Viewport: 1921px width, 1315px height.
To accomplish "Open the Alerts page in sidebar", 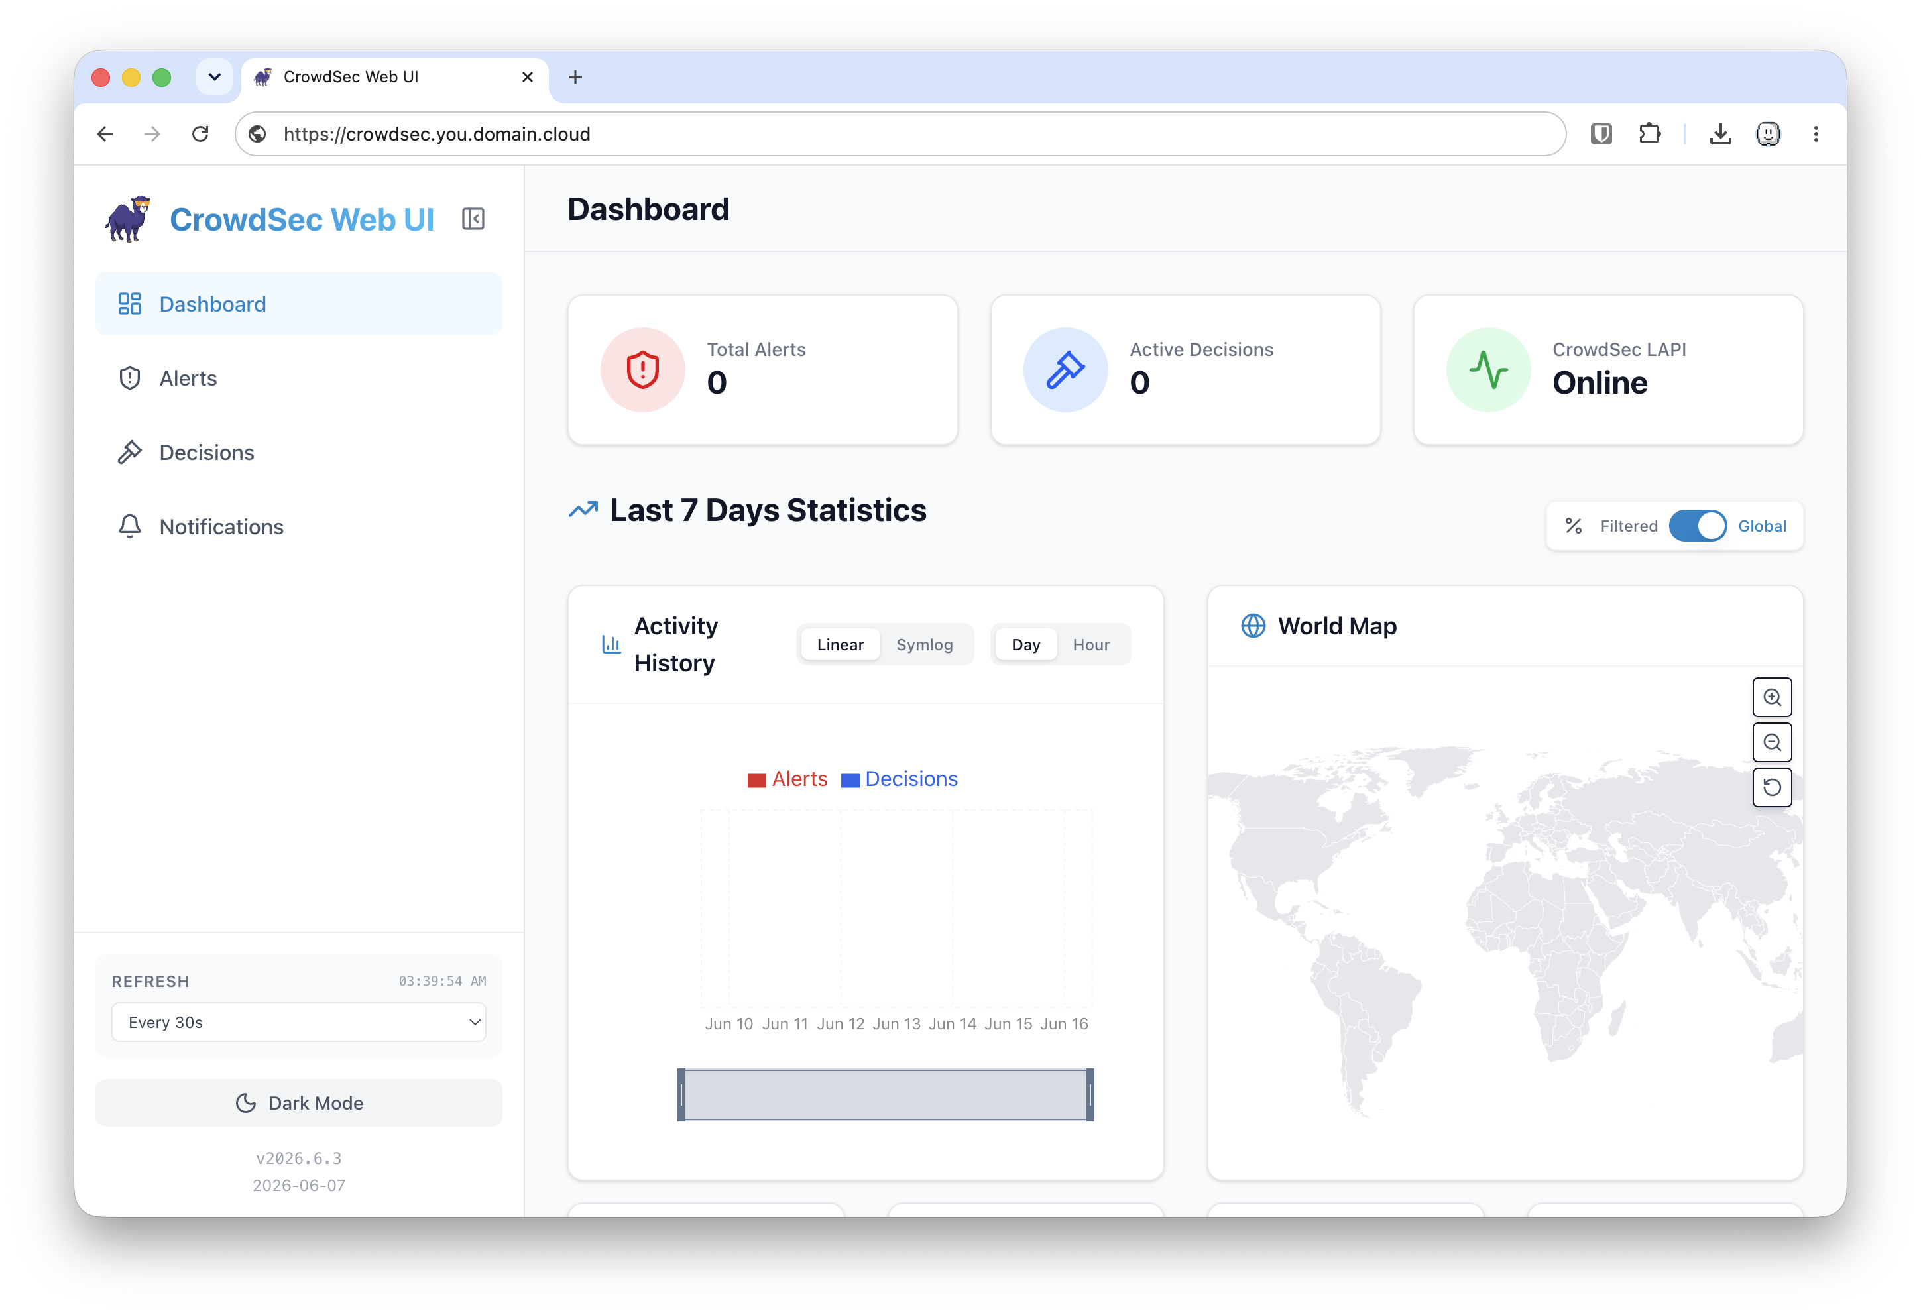I will [x=298, y=378].
